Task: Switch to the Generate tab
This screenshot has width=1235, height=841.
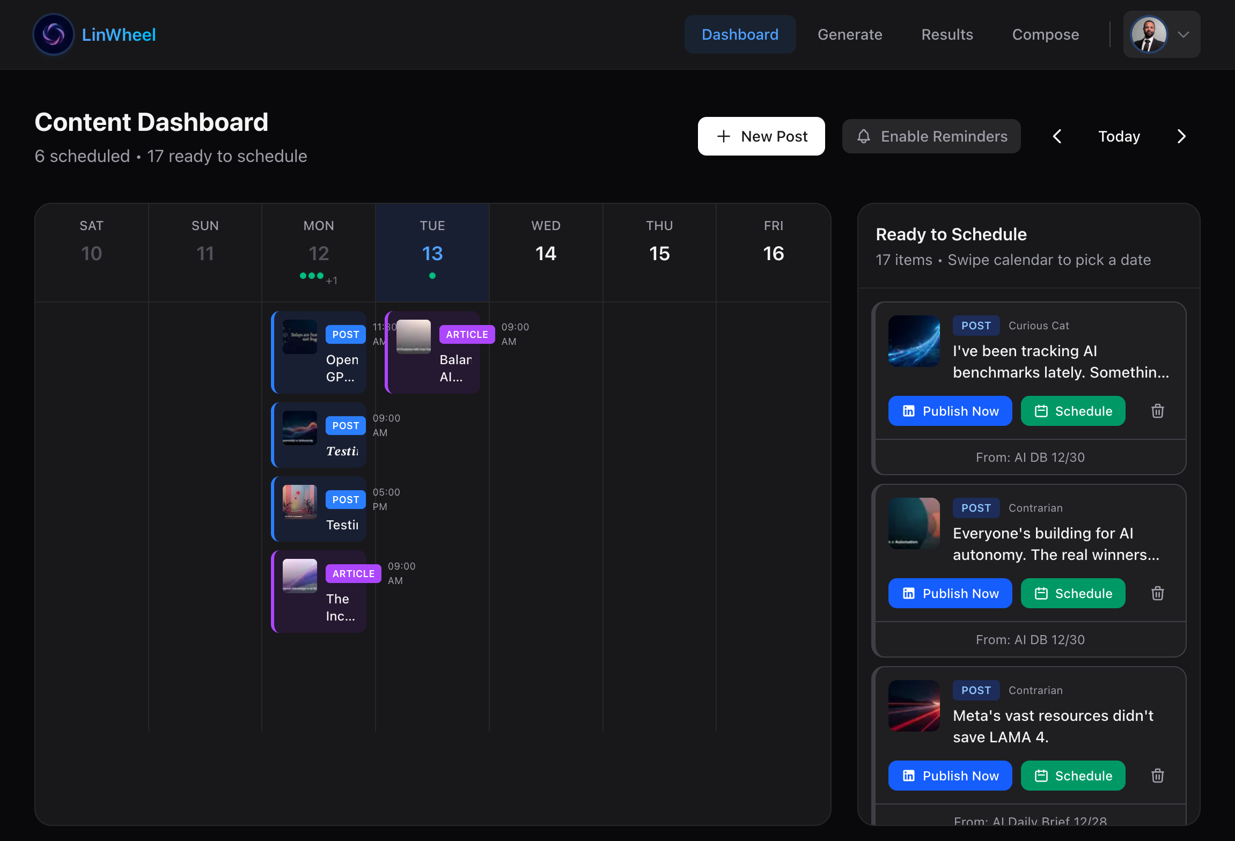Action: pyautogui.click(x=850, y=34)
